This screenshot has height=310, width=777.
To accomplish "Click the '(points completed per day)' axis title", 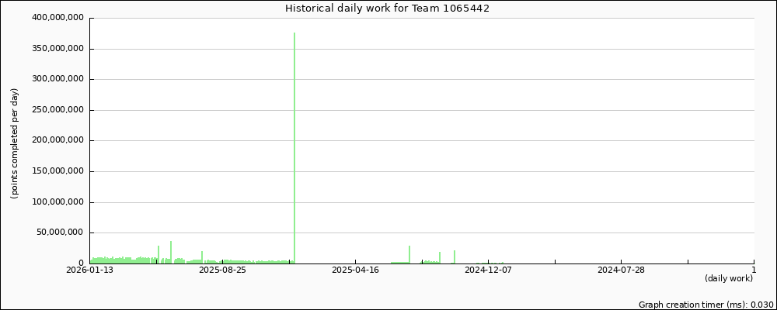I will (14, 143).
